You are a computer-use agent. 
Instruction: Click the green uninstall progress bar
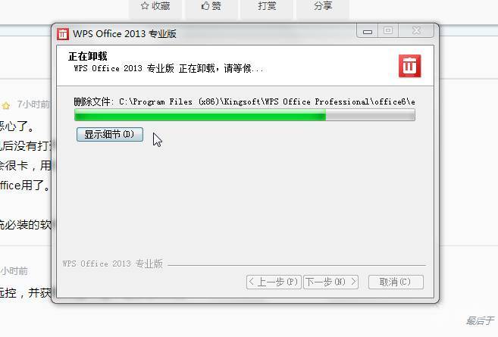(x=245, y=115)
